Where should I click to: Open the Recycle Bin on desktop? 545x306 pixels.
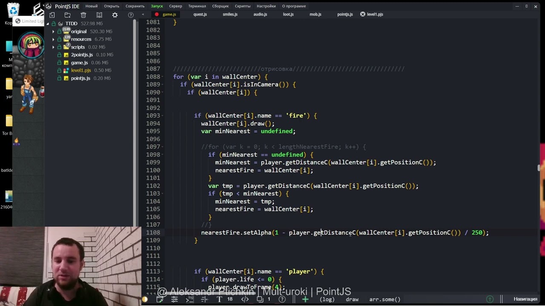point(14,9)
